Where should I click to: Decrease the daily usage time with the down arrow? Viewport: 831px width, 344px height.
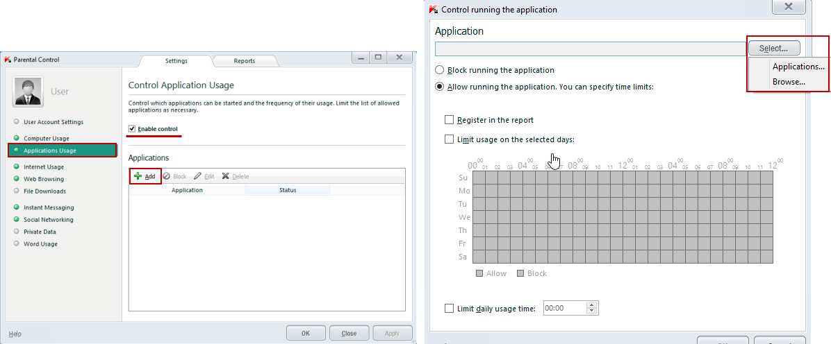[x=593, y=311]
